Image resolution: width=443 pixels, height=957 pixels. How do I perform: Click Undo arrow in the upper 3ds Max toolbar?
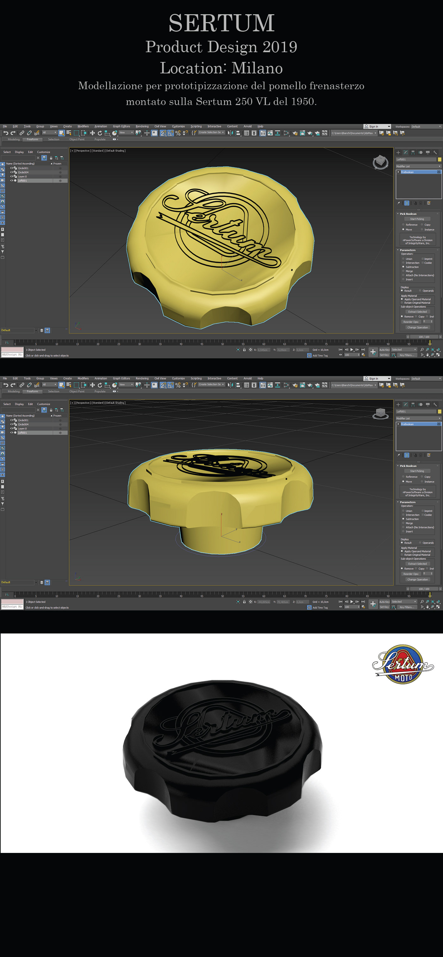pos(6,133)
